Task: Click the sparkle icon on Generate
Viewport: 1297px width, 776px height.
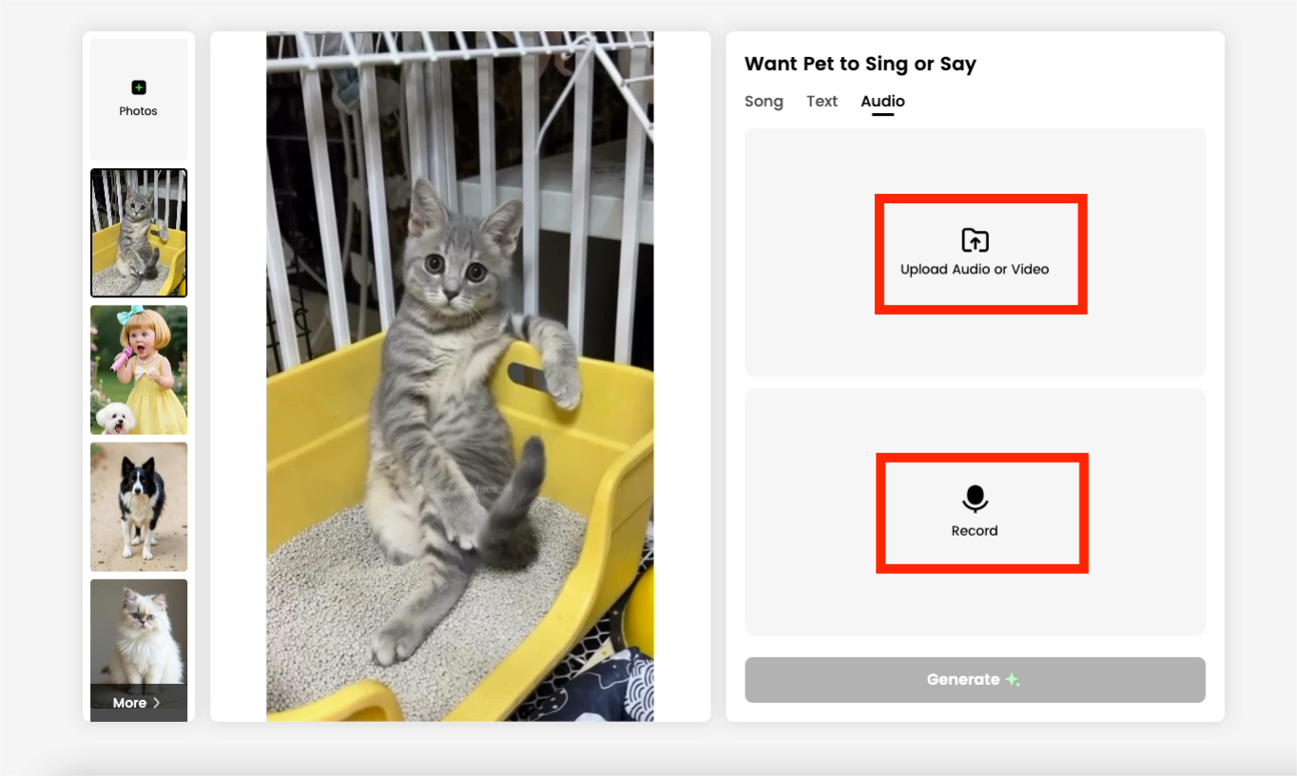Action: pyautogui.click(x=1012, y=680)
